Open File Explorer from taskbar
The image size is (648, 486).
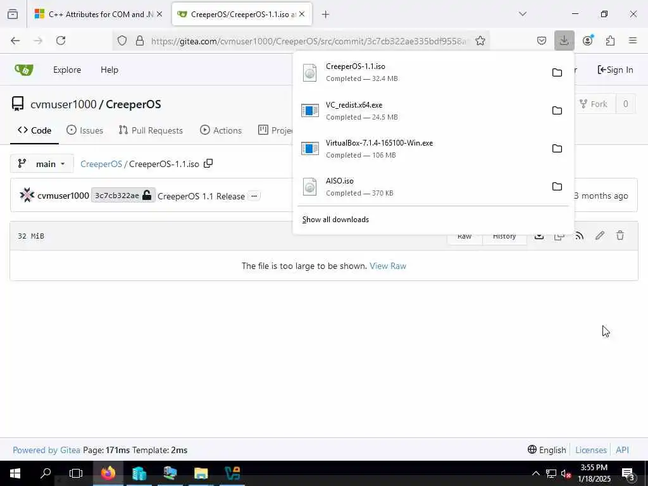[x=201, y=473]
